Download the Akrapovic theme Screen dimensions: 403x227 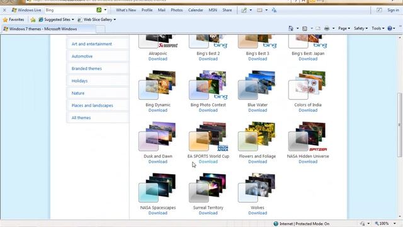[x=158, y=59]
